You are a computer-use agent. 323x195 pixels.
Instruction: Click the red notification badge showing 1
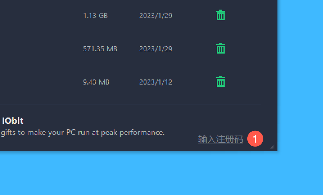coord(255,139)
